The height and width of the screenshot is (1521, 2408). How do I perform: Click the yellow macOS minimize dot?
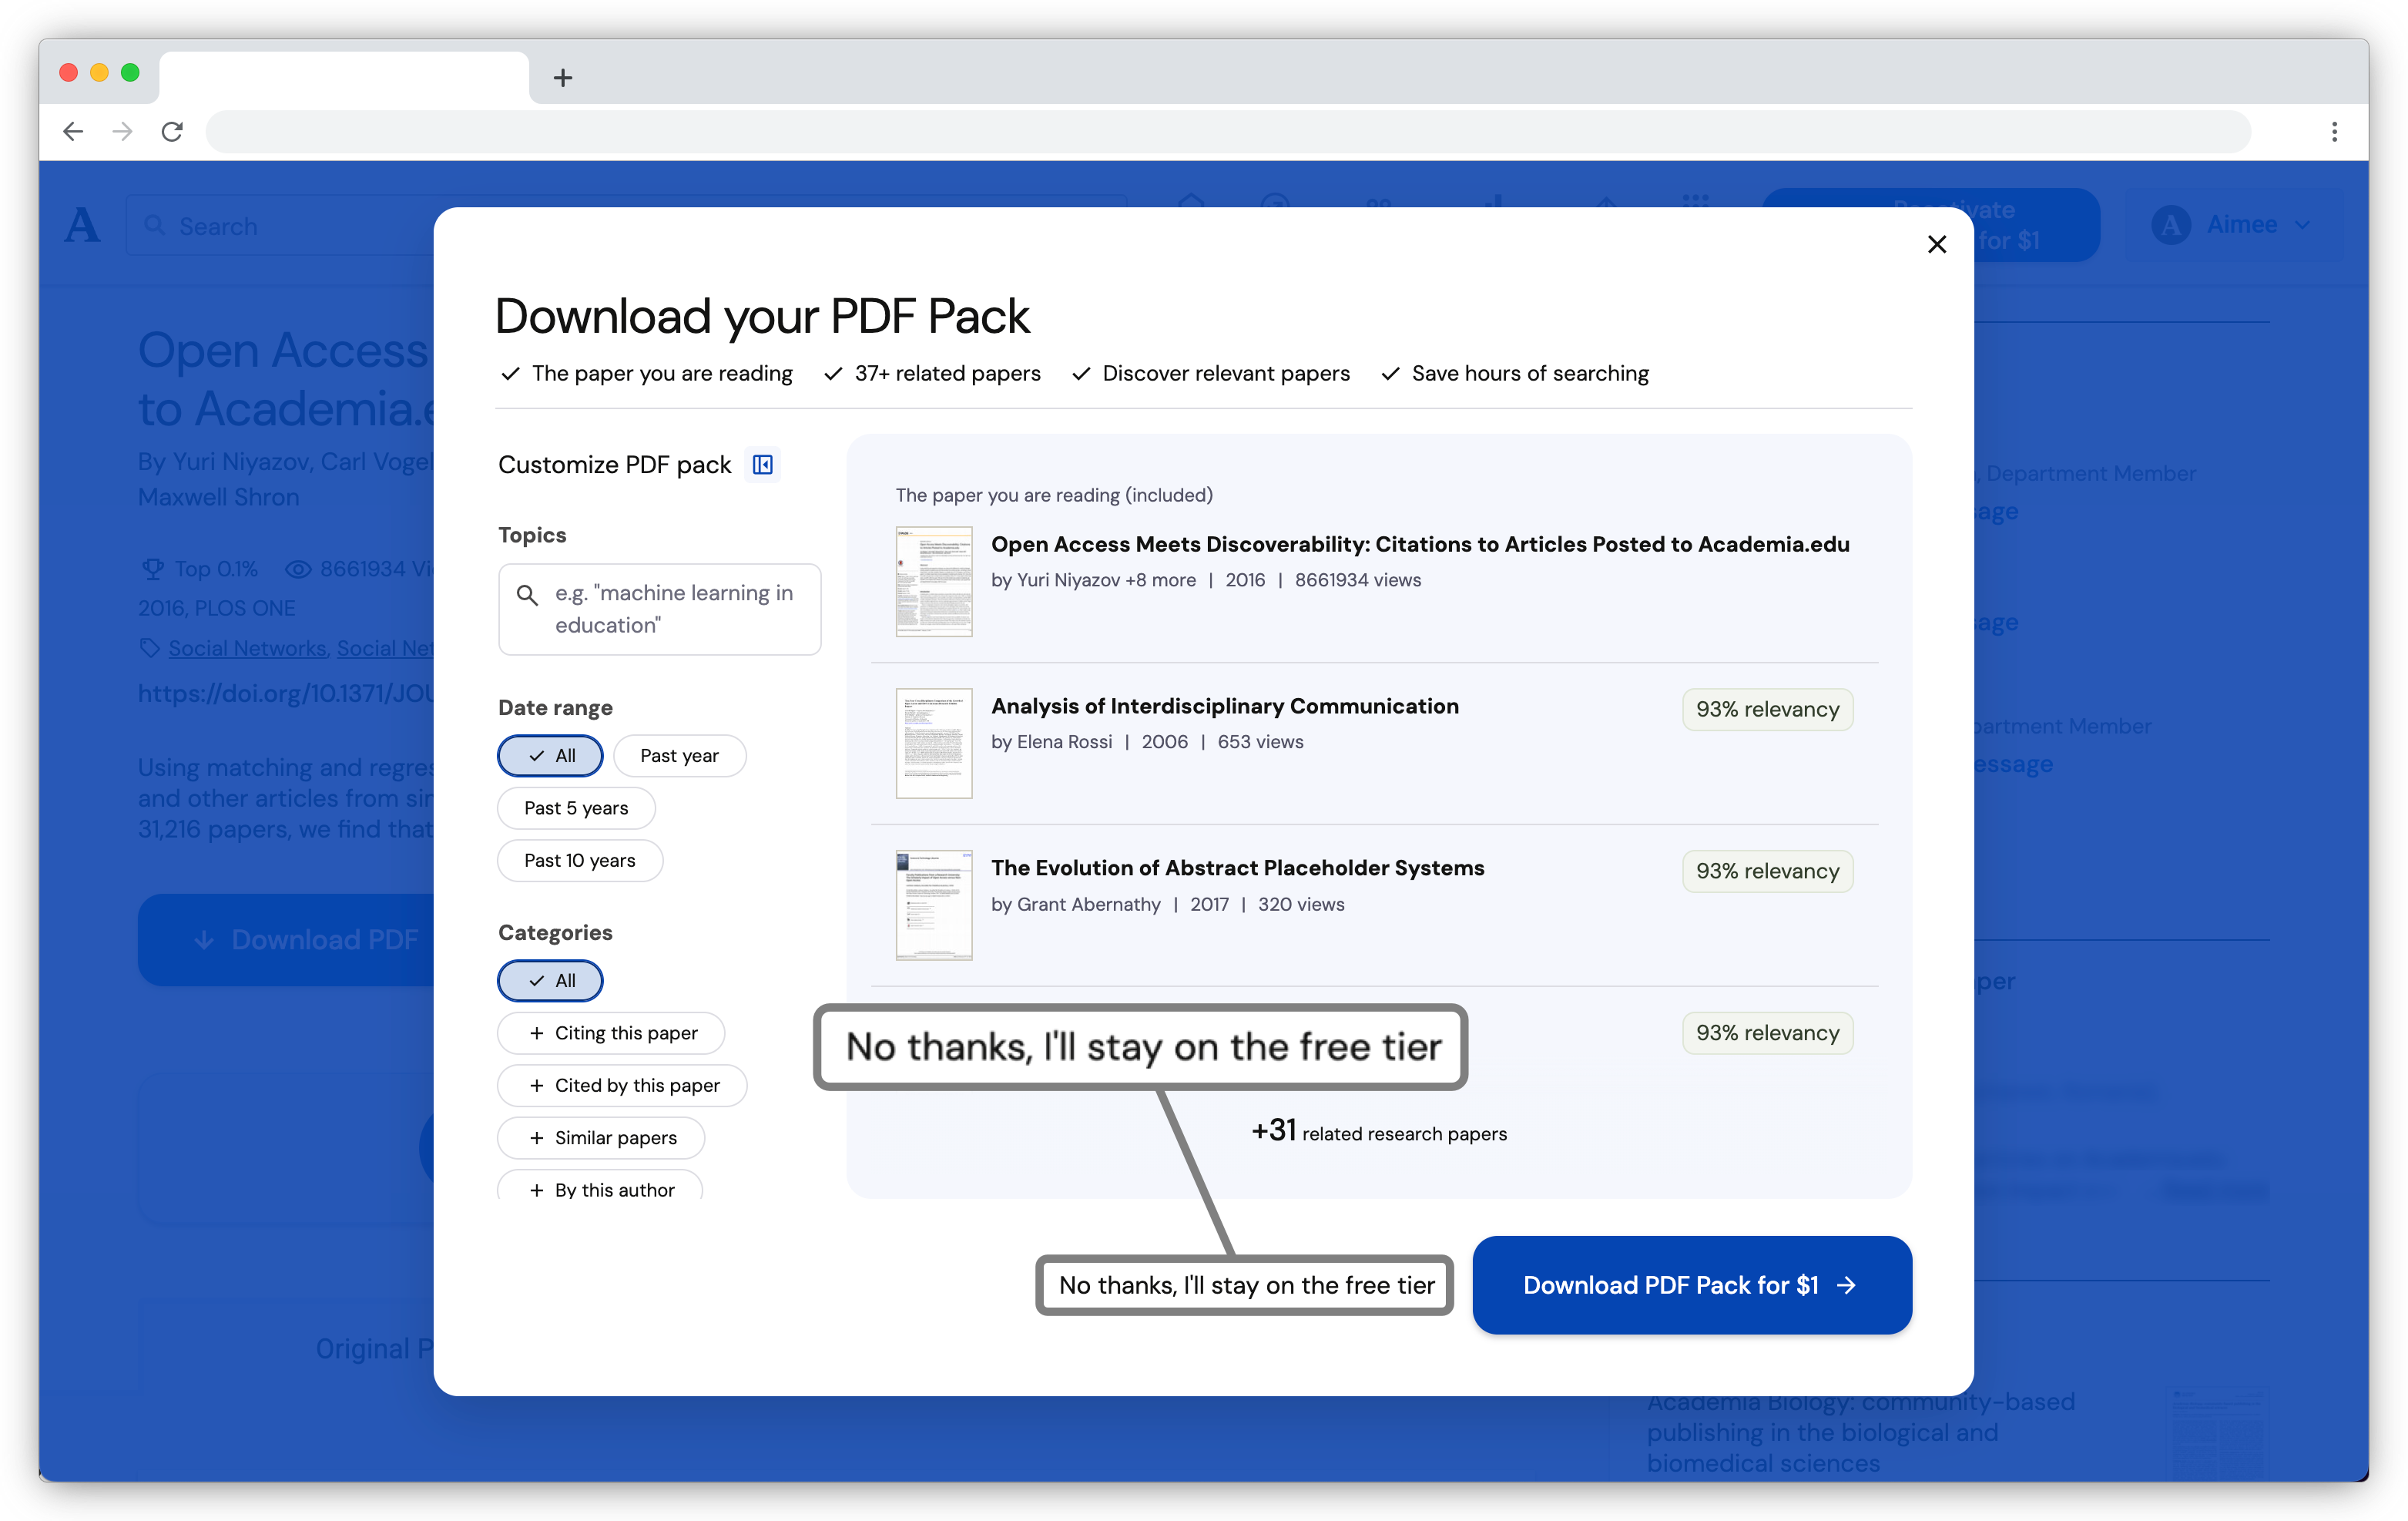pos(99,72)
